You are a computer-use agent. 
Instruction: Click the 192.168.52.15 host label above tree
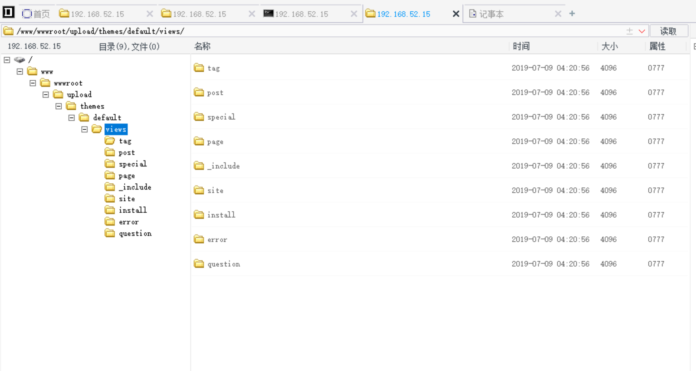[34, 46]
